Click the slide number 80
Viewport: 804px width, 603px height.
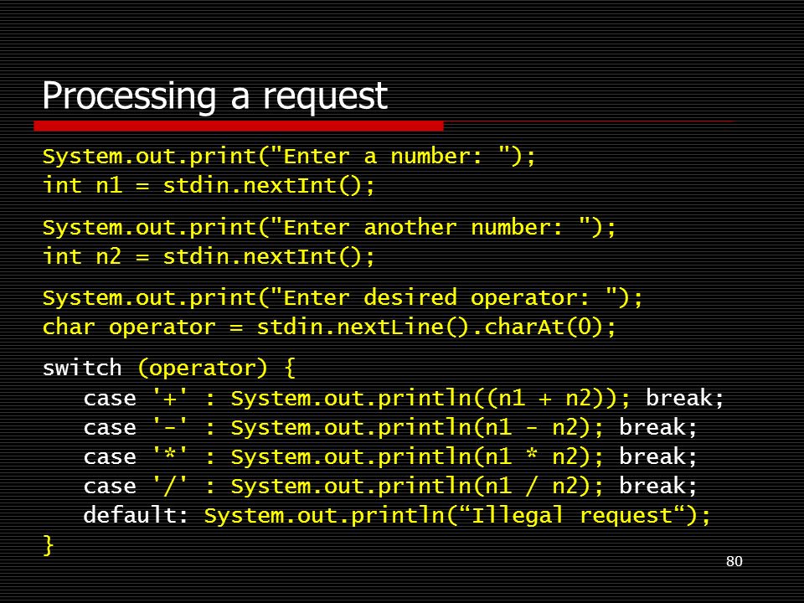pos(734,561)
